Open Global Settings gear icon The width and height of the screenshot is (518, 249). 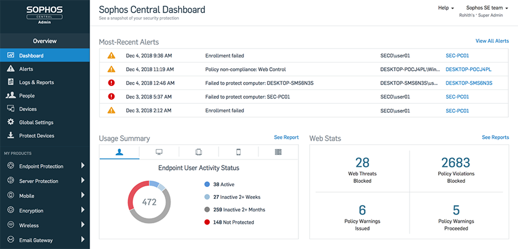10,122
